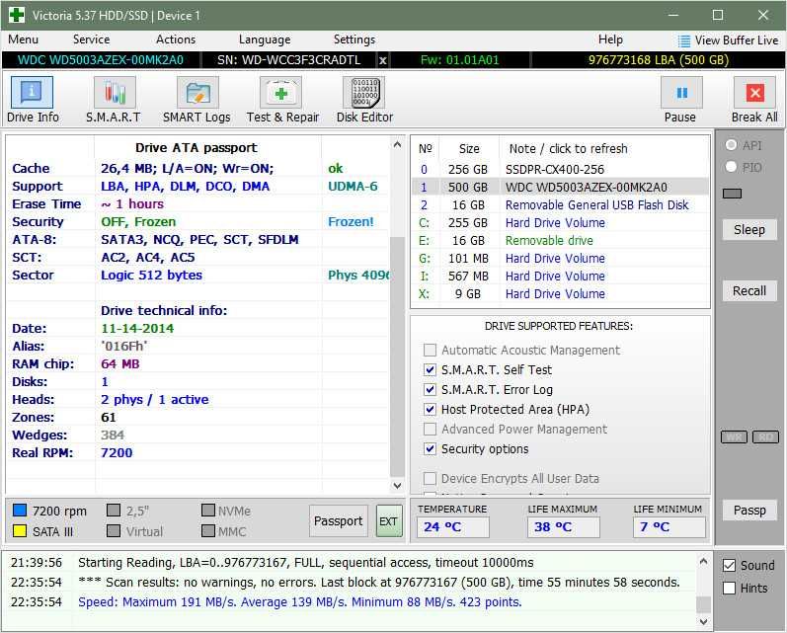Toggle Device Encrypts All User Data checkbox

click(x=430, y=478)
